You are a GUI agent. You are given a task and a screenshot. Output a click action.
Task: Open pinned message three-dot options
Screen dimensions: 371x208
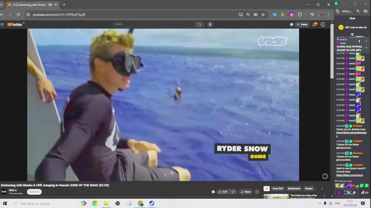tap(366, 42)
